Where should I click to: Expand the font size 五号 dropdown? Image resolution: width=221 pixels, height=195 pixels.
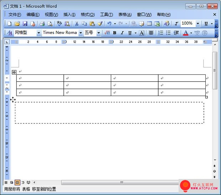98,33
